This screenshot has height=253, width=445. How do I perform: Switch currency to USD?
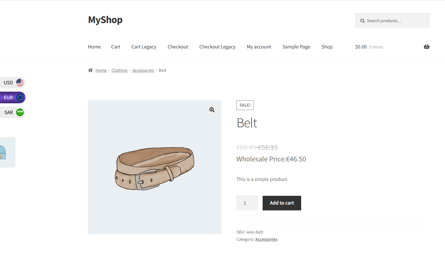point(13,83)
